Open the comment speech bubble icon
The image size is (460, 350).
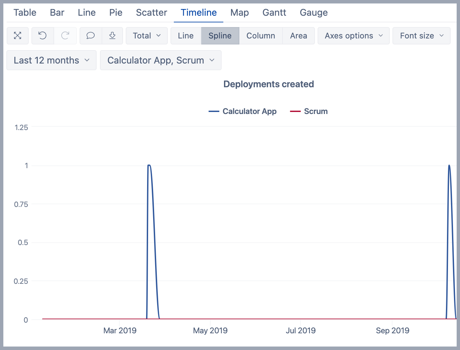tap(91, 36)
